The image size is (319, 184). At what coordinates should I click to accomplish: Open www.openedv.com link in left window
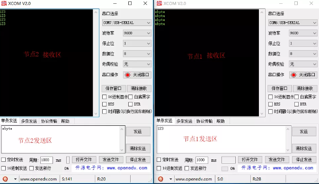coord(127,168)
